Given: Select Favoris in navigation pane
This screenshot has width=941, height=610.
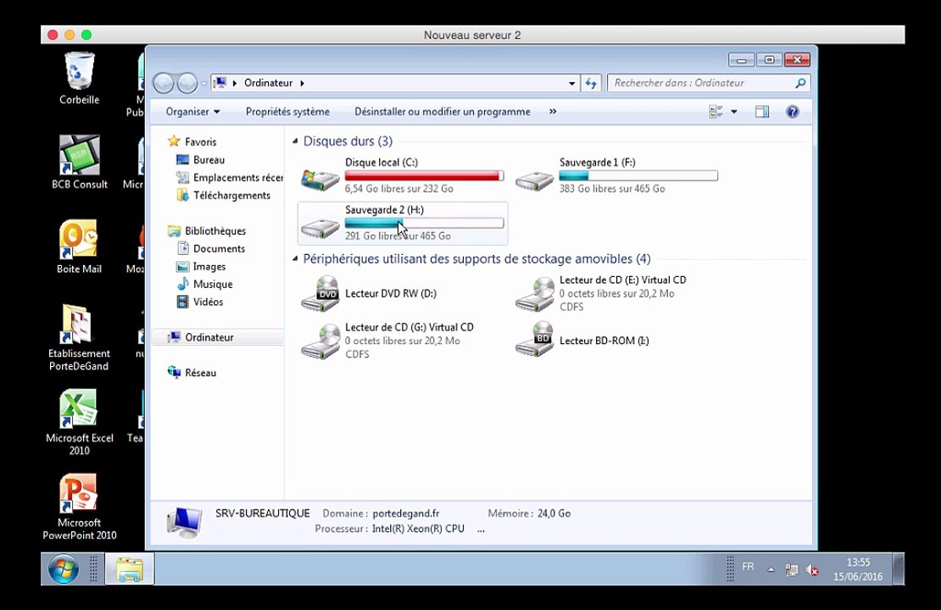Looking at the screenshot, I should tap(200, 141).
